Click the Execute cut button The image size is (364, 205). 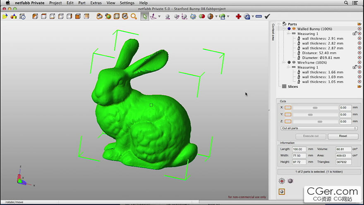(x=311, y=136)
